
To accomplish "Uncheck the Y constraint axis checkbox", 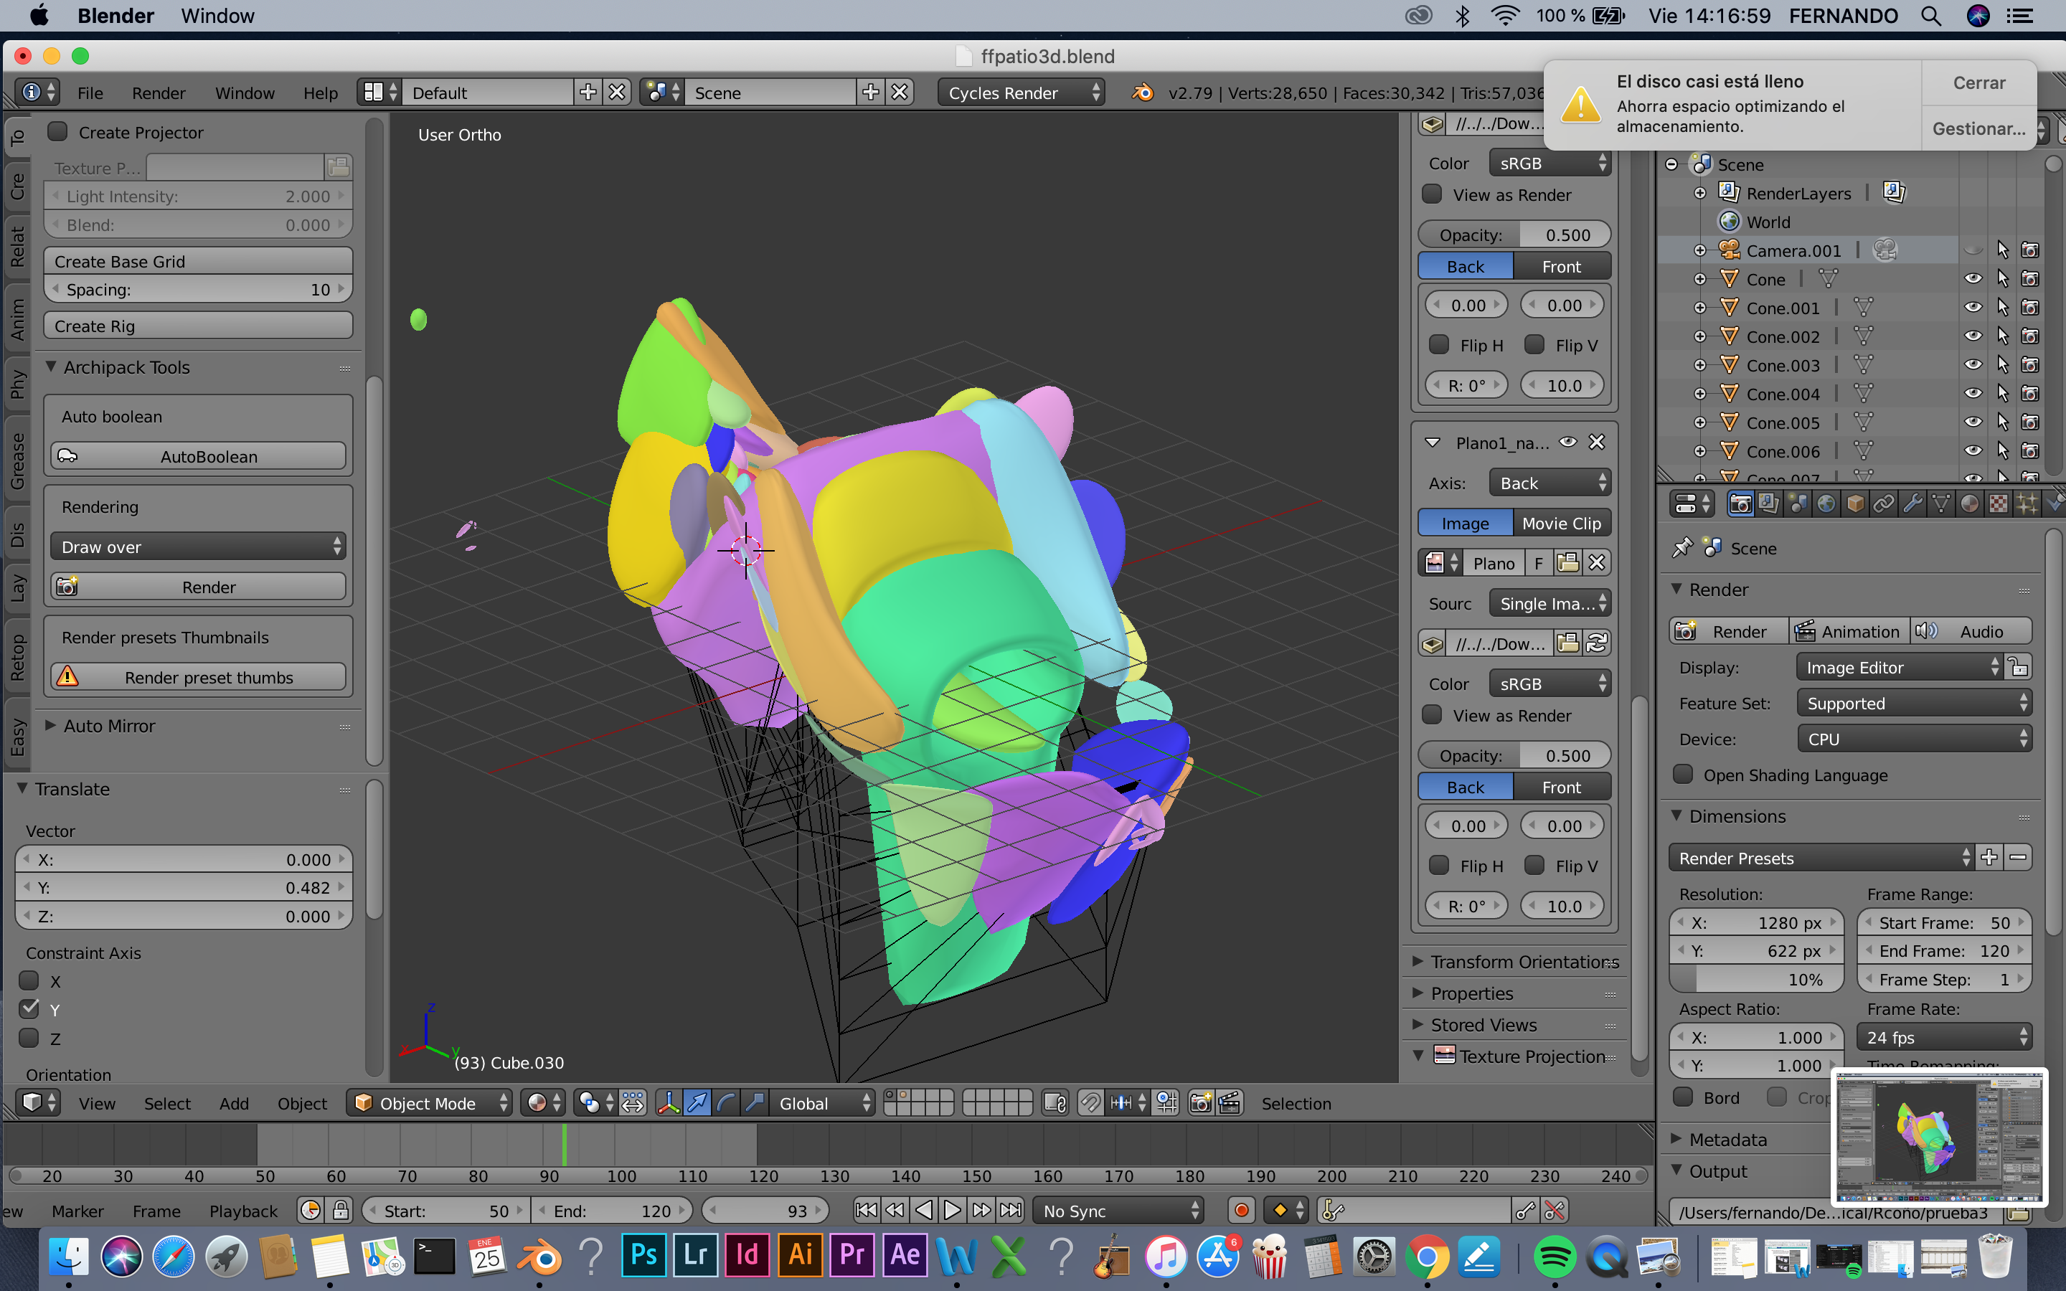I will [30, 1008].
